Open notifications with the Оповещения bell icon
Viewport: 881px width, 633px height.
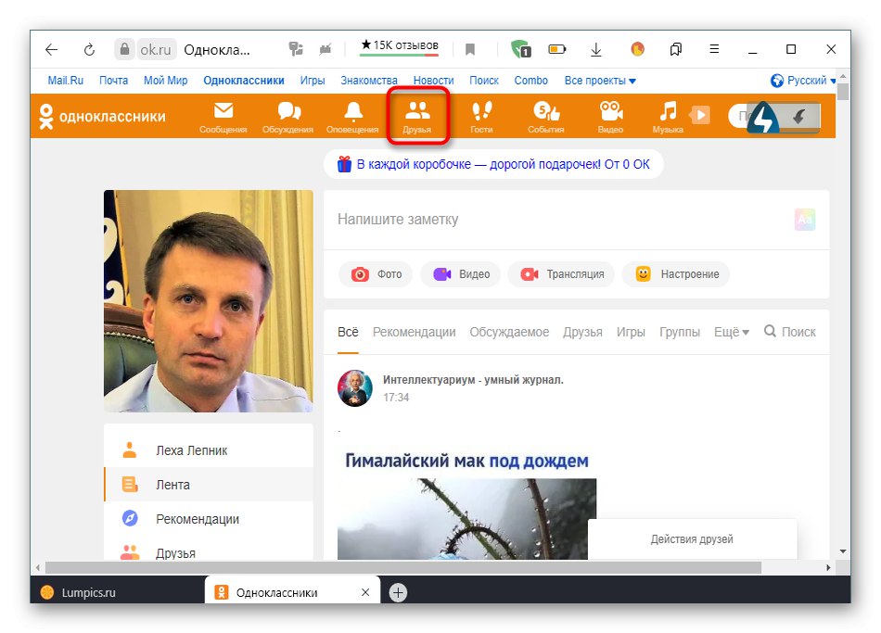coord(353,115)
